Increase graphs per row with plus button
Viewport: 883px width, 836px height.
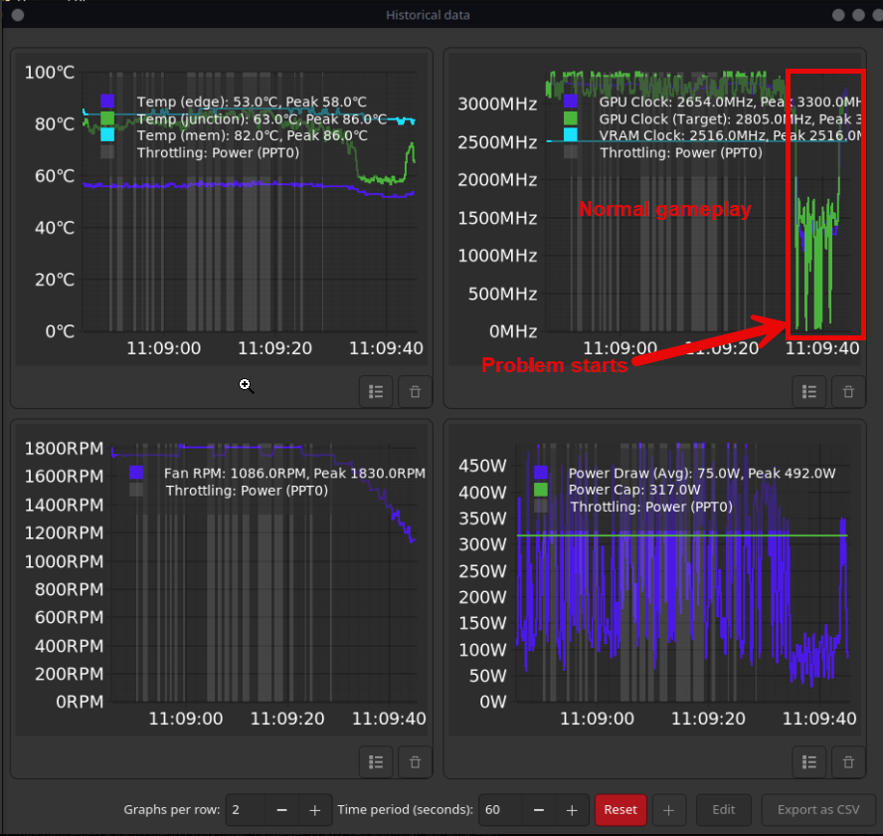[x=314, y=810]
